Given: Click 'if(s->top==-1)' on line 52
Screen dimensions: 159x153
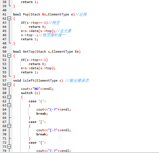Looking at the screenshot, I should pyautogui.click(x=34, y=60).
